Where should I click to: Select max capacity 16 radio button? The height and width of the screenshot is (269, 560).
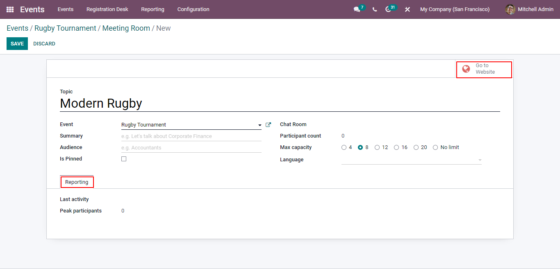(x=396, y=147)
